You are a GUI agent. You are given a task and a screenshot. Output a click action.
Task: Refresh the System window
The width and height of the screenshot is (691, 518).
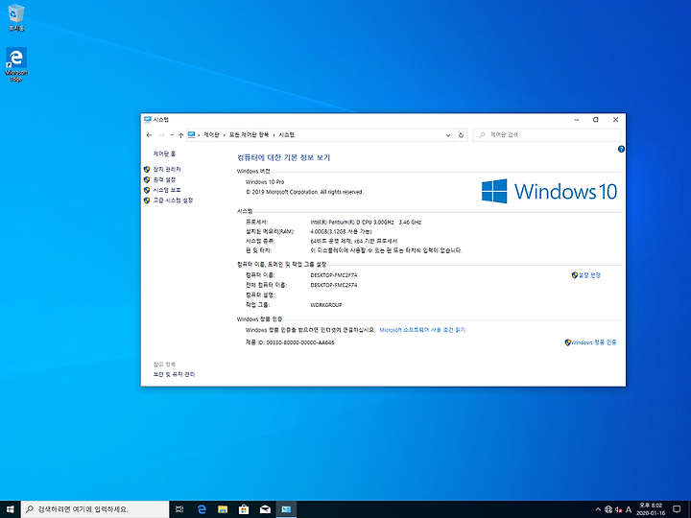pos(461,135)
